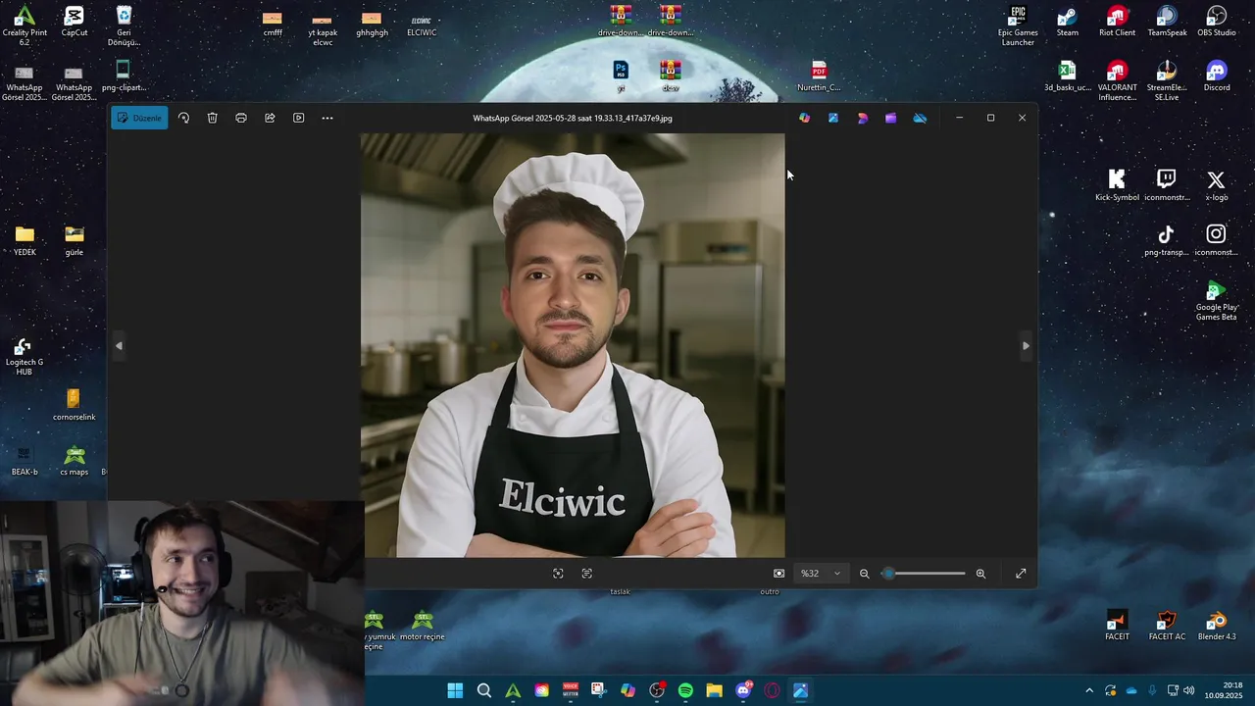The image size is (1255, 706).
Task: Open File Explorer from the taskbar
Action: click(x=714, y=690)
